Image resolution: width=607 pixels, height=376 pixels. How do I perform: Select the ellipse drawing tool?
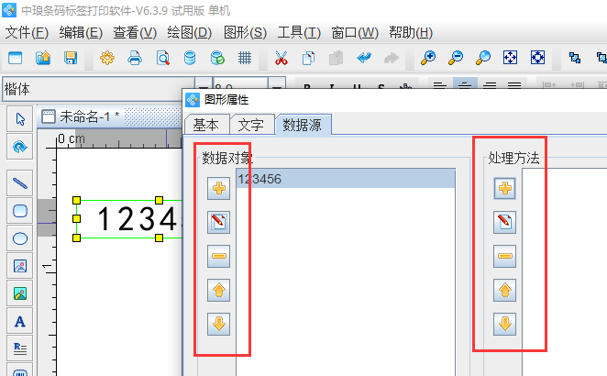pos(20,238)
